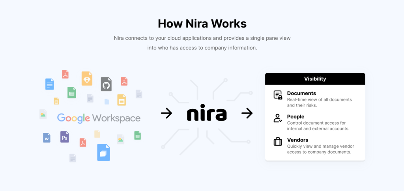Screen dimensions: 404x191
Task: Click the How Nira Works title
Action: click(x=202, y=24)
